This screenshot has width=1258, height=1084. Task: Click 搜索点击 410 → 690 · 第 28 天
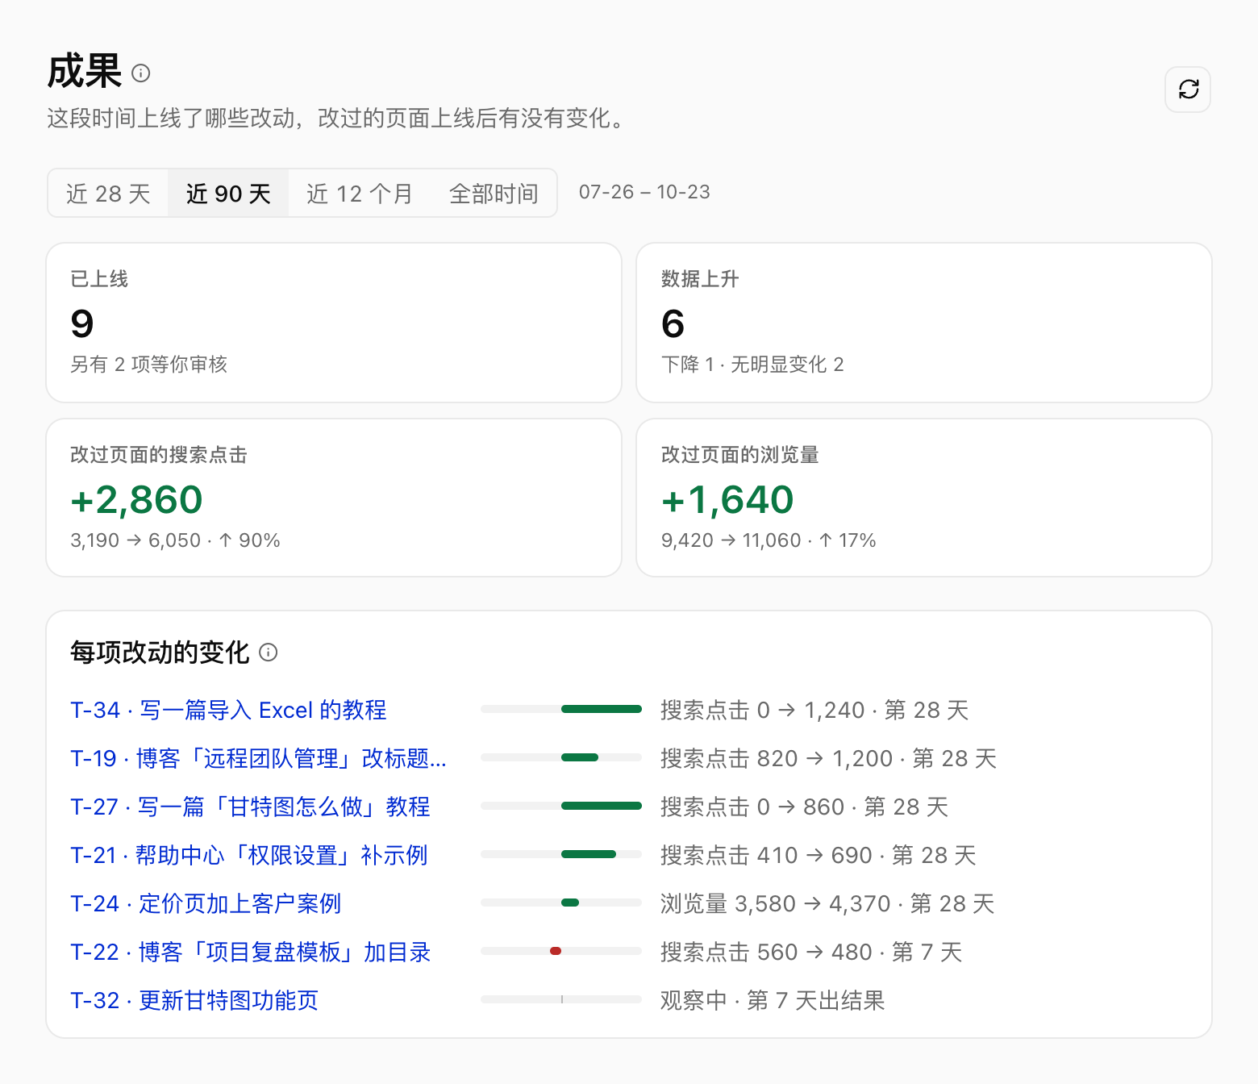[819, 855]
